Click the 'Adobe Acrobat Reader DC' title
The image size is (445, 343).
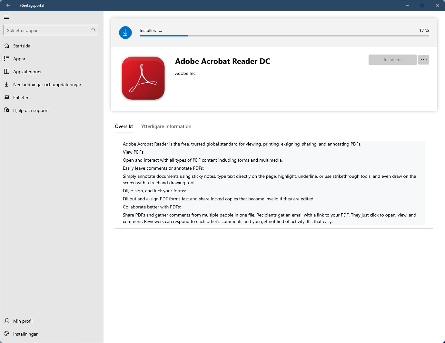(x=222, y=61)
